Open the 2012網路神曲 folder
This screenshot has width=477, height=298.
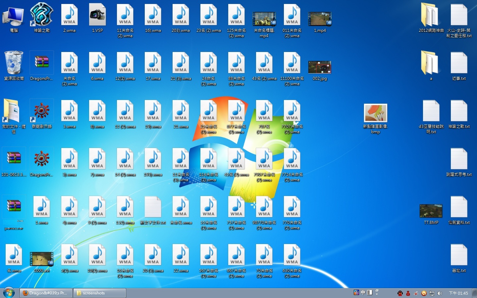point(431,18)
